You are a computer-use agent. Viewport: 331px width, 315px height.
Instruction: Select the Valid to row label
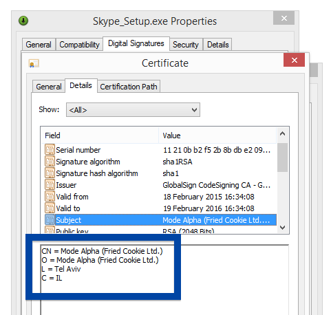coord(68,208)
